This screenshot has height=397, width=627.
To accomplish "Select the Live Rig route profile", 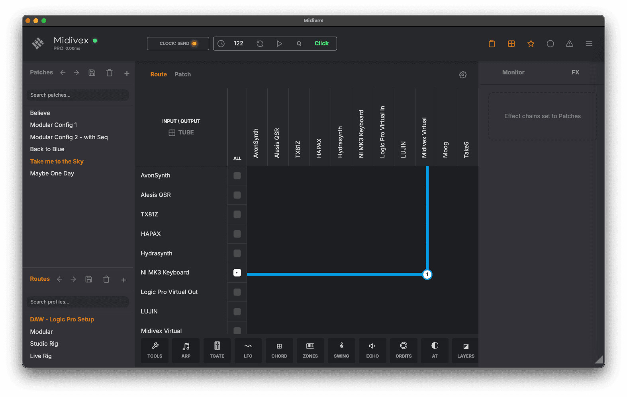I will (x=41, y=356).
